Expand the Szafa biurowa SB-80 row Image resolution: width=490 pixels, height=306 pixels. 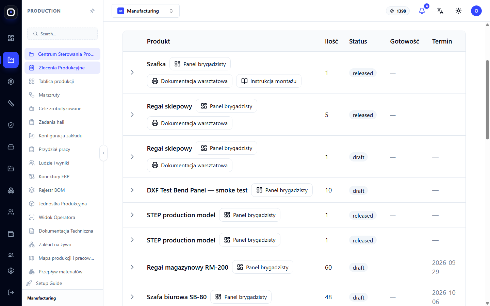[132, 297]
